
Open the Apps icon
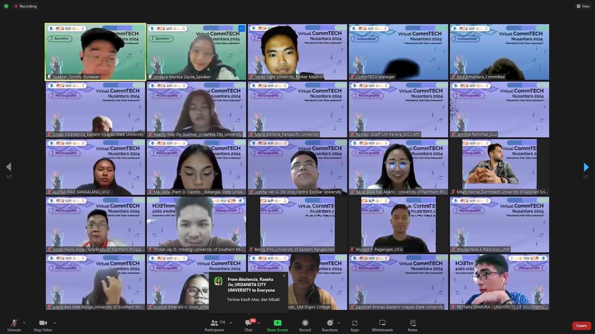355,323
